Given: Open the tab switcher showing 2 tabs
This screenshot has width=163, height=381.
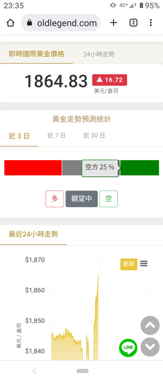Looking at the screenshot, I should tap(133, 23).
